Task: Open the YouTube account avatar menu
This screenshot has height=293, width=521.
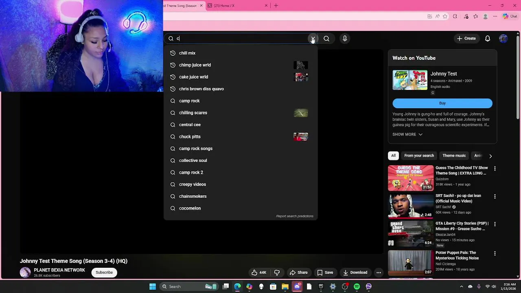Action: click(x=503, y=39)
